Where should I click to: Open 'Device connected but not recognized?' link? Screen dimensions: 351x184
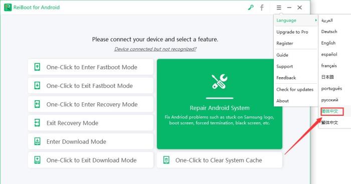[x=155, y=49]
